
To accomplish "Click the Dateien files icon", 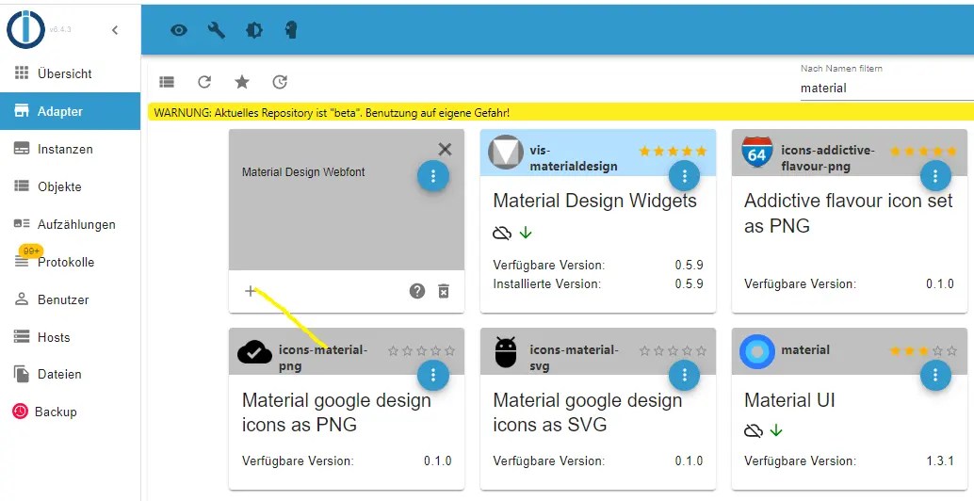I will click(22, 374).
